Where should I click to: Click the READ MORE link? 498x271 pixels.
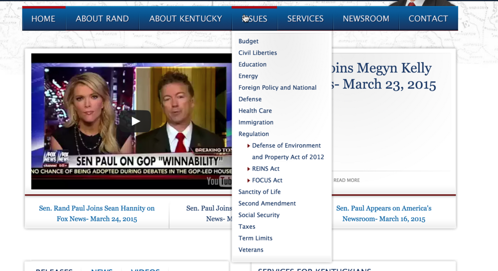click(346, 180)
